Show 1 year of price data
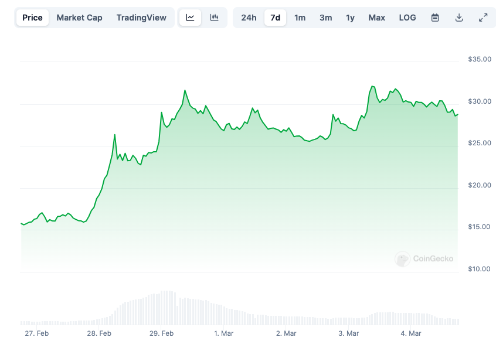The width and height of the screenshot is (496, 351). 350,18
